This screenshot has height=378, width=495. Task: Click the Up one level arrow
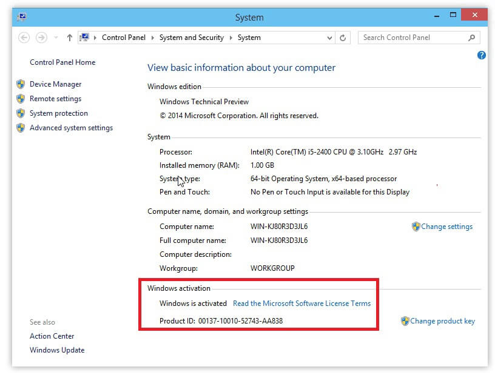click(x=69, y=38)
